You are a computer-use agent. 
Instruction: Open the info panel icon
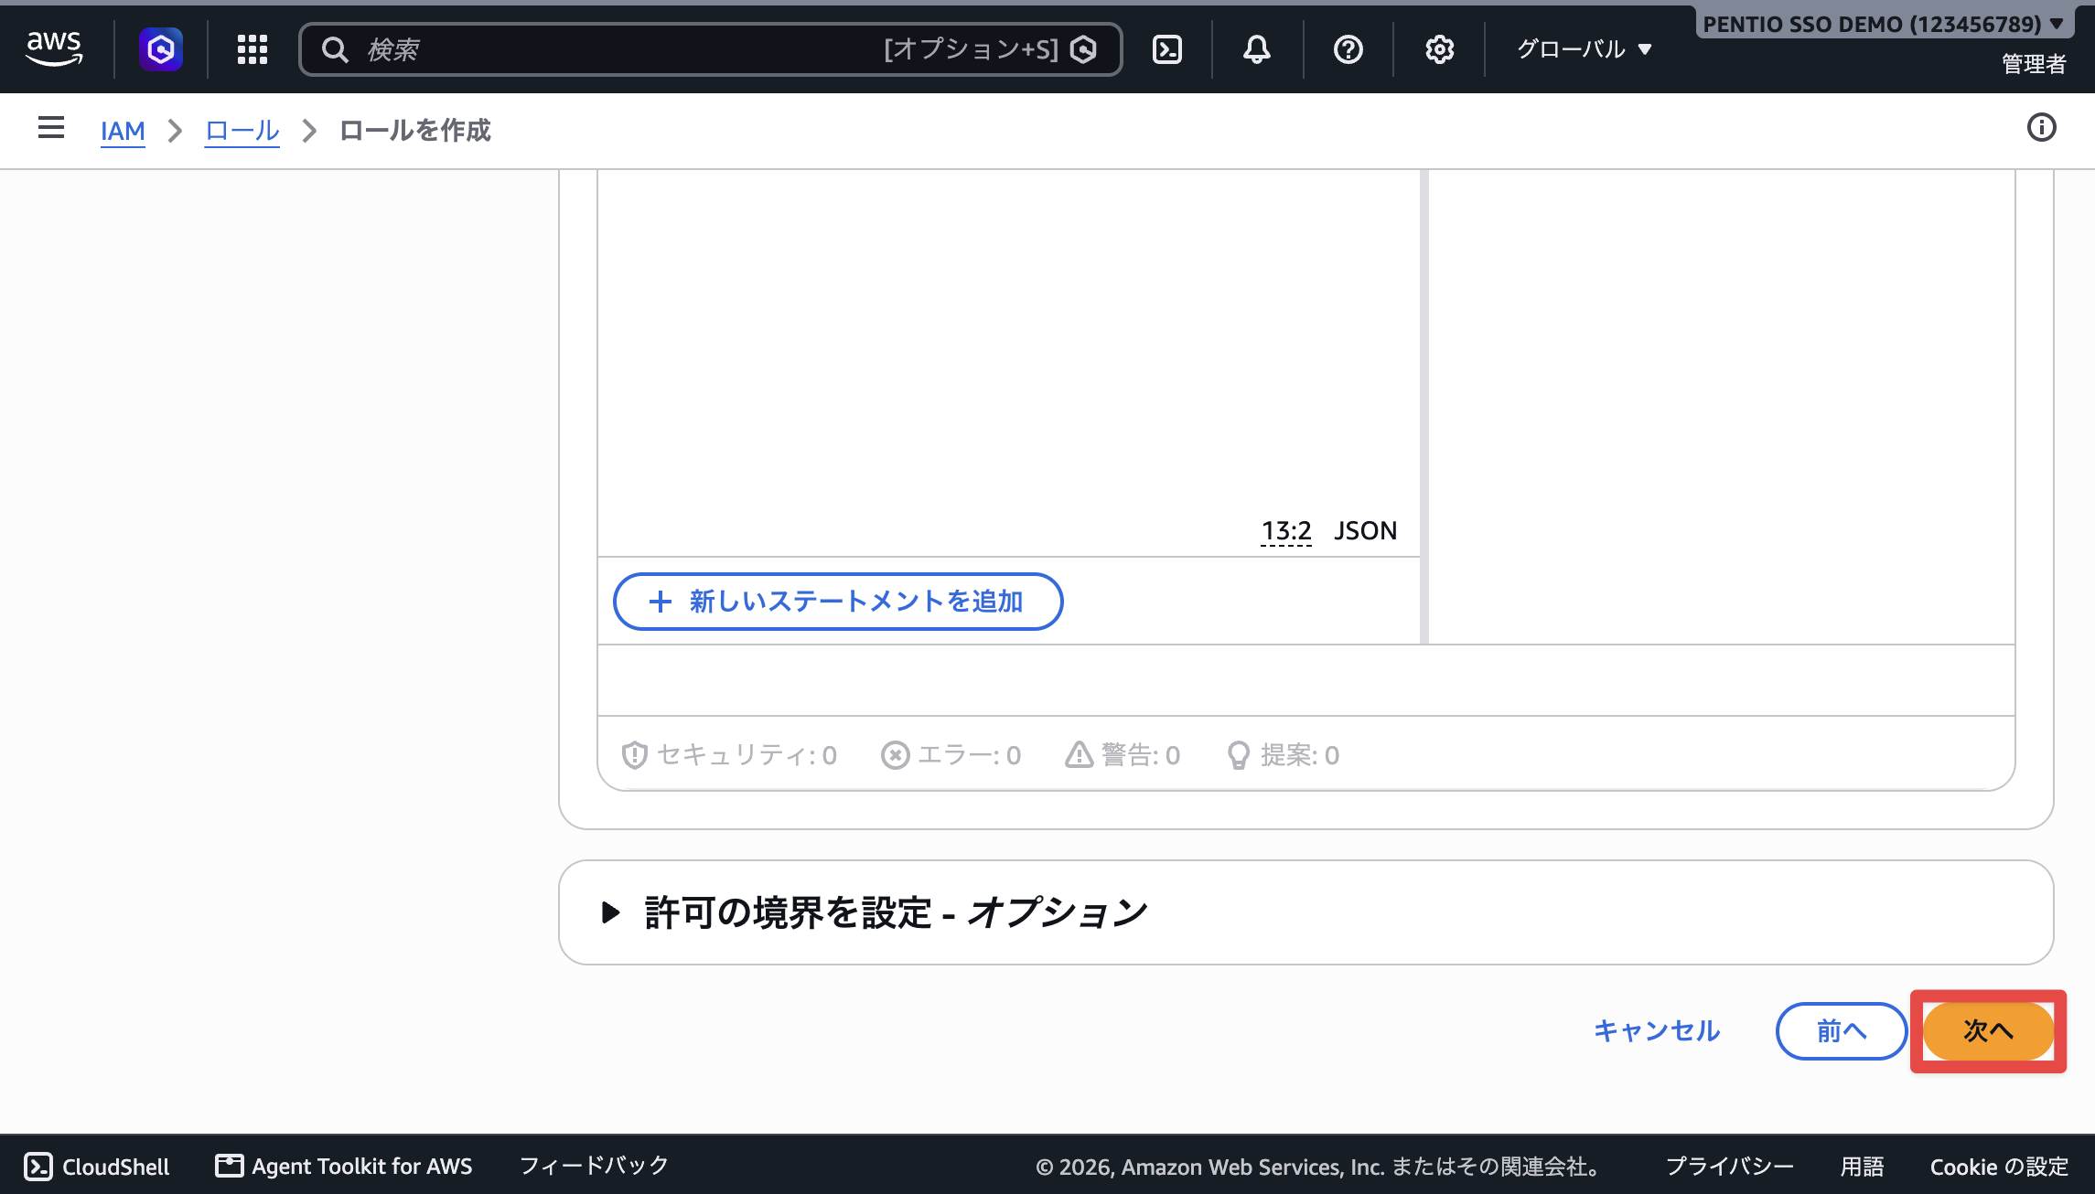click(x=2042, y=128)
